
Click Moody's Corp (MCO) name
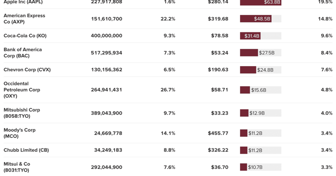(x=20, y=133)
